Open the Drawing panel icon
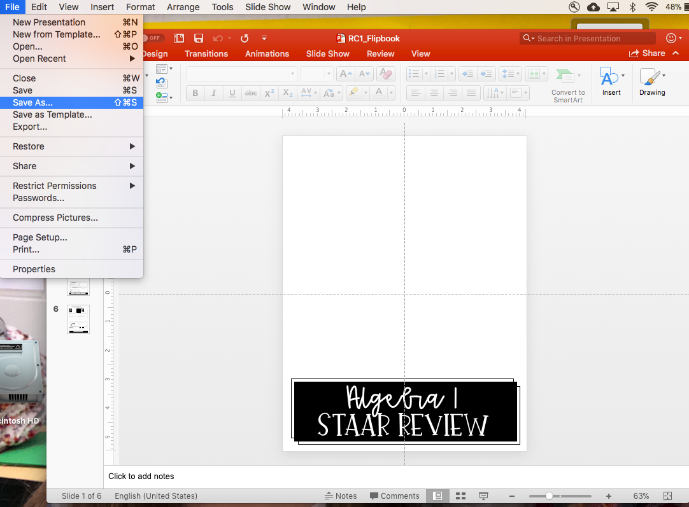The width and height of the screenshot is (689, 507). click(x=651, y=82)
